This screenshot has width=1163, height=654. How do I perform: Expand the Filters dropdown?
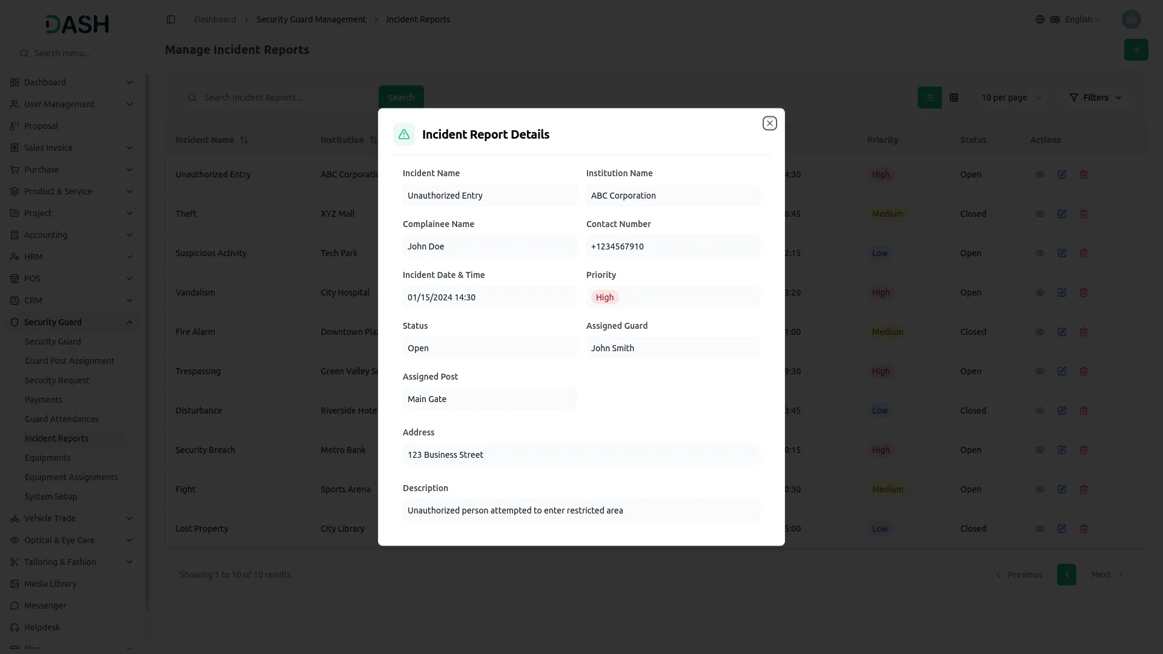pyautogui.click(x=1095, y=97)
